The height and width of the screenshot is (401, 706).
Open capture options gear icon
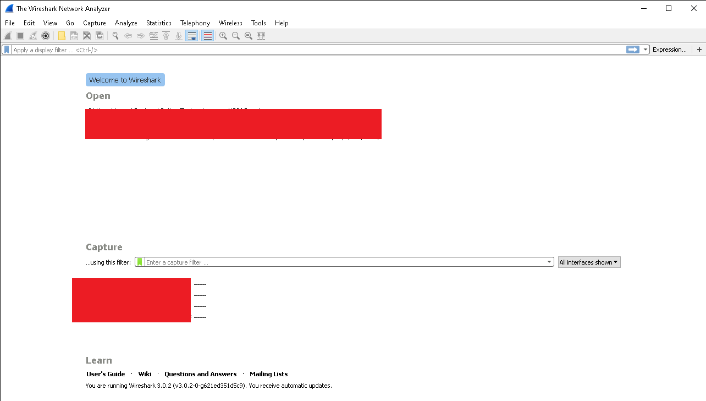[46, 36]
